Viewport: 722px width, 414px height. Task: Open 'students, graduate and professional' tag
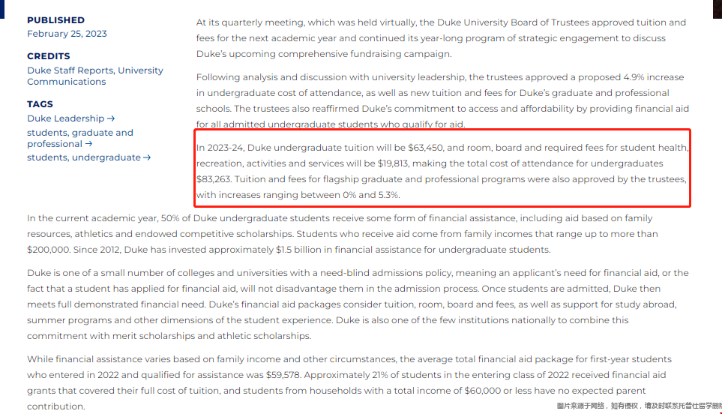[79, 133]
